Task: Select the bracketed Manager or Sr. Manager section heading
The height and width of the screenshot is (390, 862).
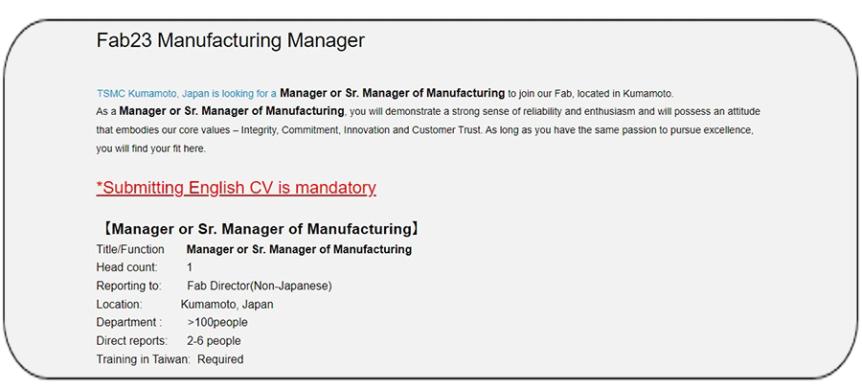Action: click(x=260, y=230)
